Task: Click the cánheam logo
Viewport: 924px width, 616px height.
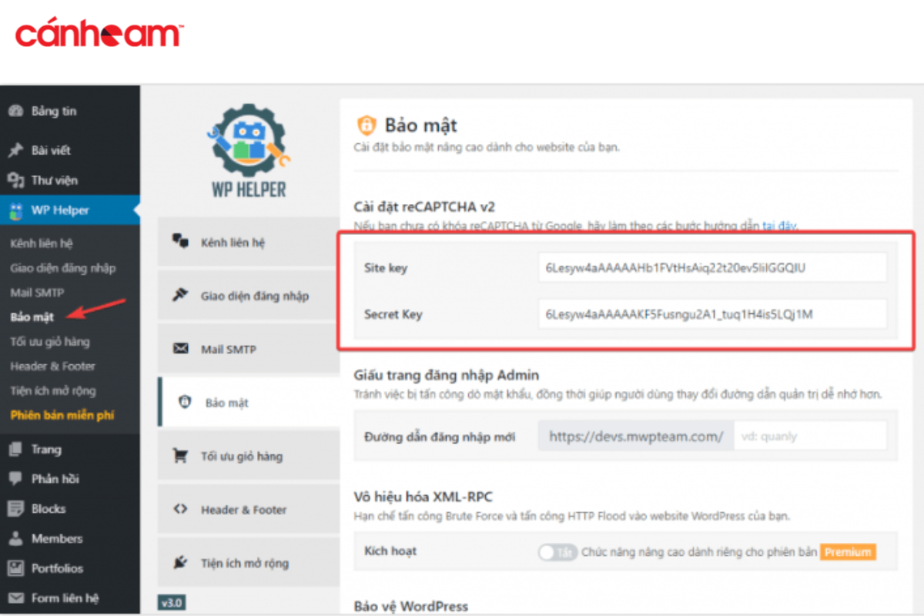Action: click(x=99, y=35)
